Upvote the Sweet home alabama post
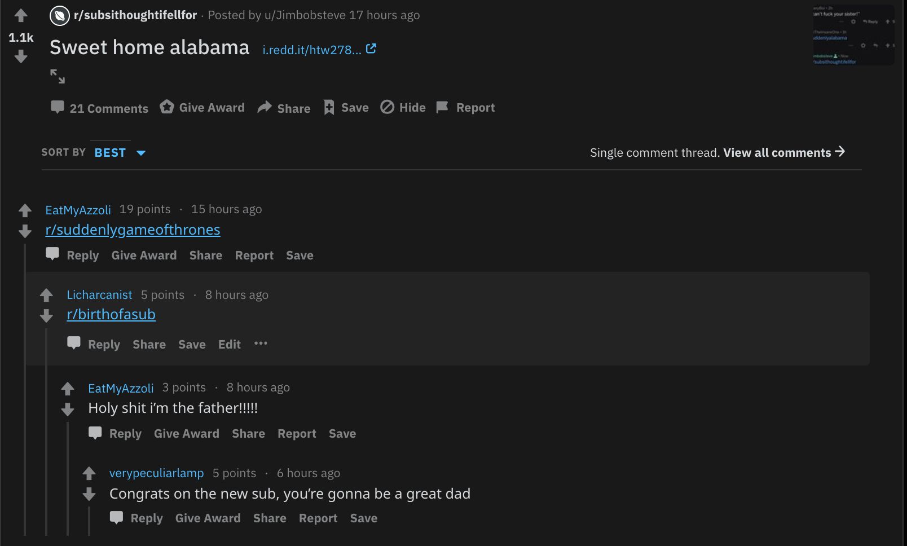 [x=21, y=15]
